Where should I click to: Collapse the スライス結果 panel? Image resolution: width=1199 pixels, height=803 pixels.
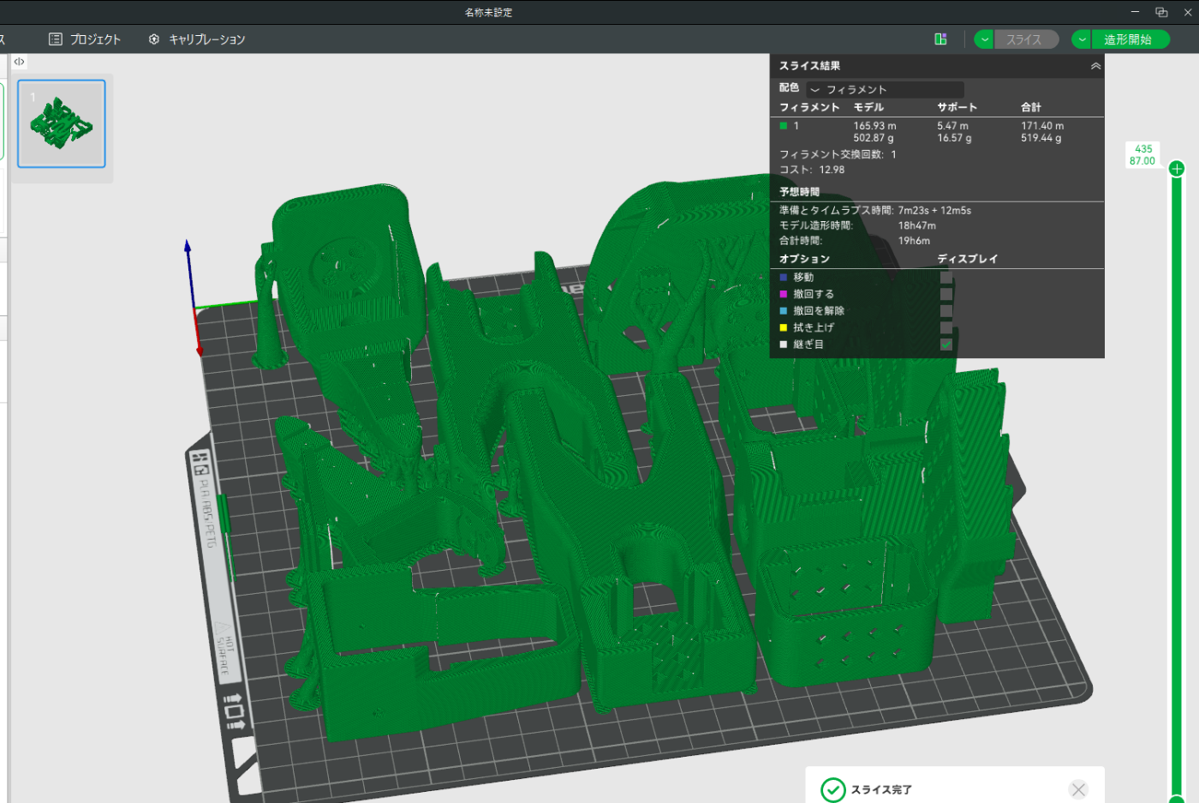coord(1095,66)
